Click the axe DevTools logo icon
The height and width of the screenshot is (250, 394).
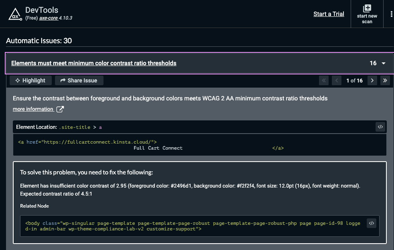(x=15, y=14)
